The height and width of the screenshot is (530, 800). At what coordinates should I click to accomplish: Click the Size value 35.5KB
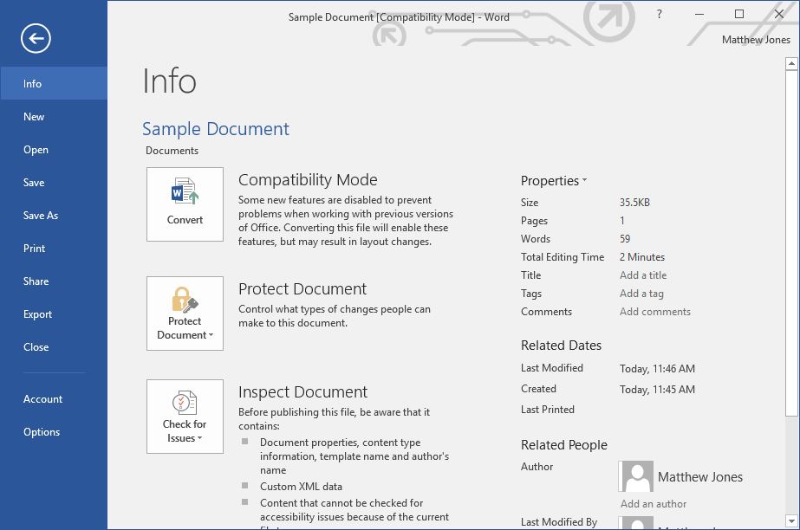[x=634, y=203]
